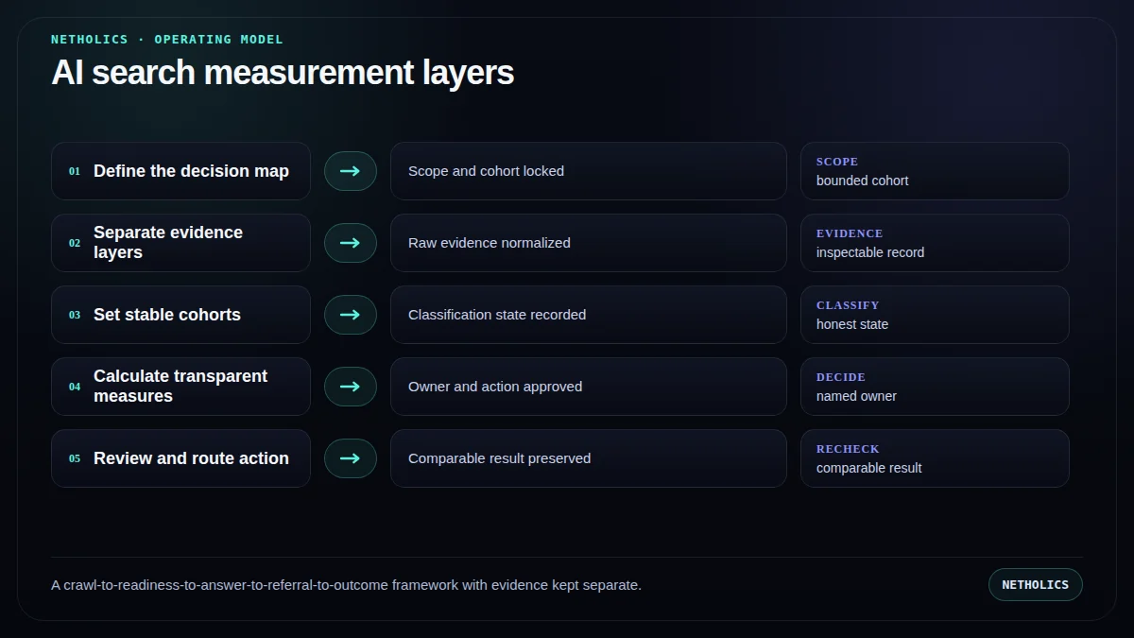Screen dimensions: 1134x638
Task: Choose the Review and route action step
Action: pyautogui.click(x=180, y=458)
